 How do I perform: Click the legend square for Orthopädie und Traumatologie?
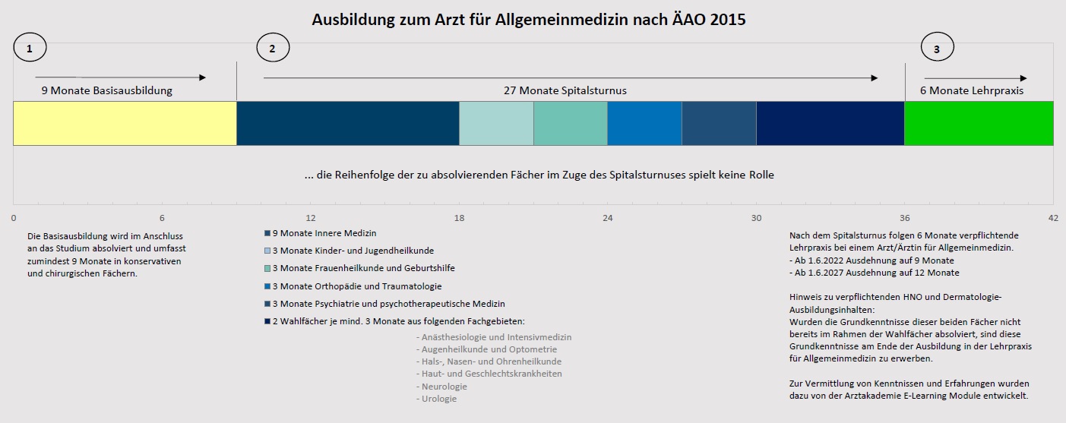[267, 286]
